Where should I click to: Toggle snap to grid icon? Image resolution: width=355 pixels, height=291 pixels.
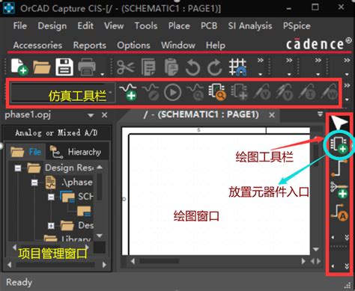click(x=238, y=67)
